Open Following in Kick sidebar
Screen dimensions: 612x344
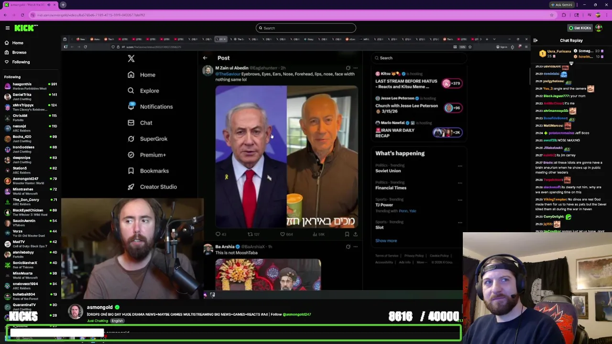[21, 62]
